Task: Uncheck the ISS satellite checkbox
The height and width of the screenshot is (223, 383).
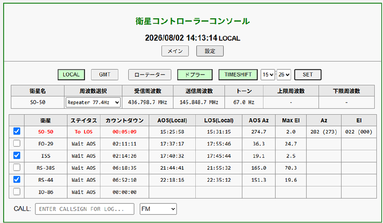Action: tap(17, 155)
